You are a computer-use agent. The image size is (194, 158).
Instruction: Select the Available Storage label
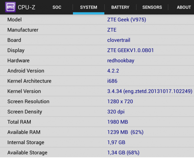pos(27,153)
